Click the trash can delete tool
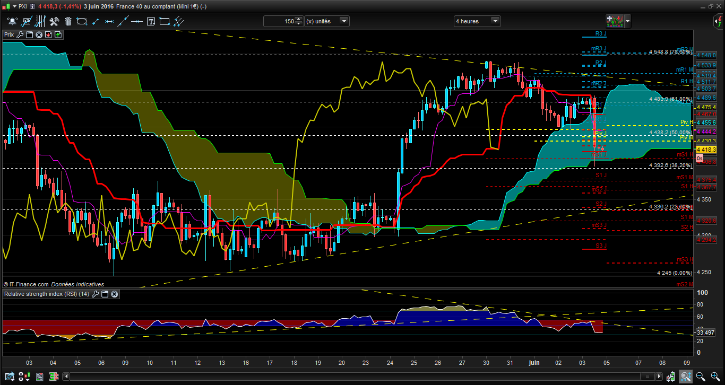The height and width of the screenshot is (385, 725). [68, 21]
